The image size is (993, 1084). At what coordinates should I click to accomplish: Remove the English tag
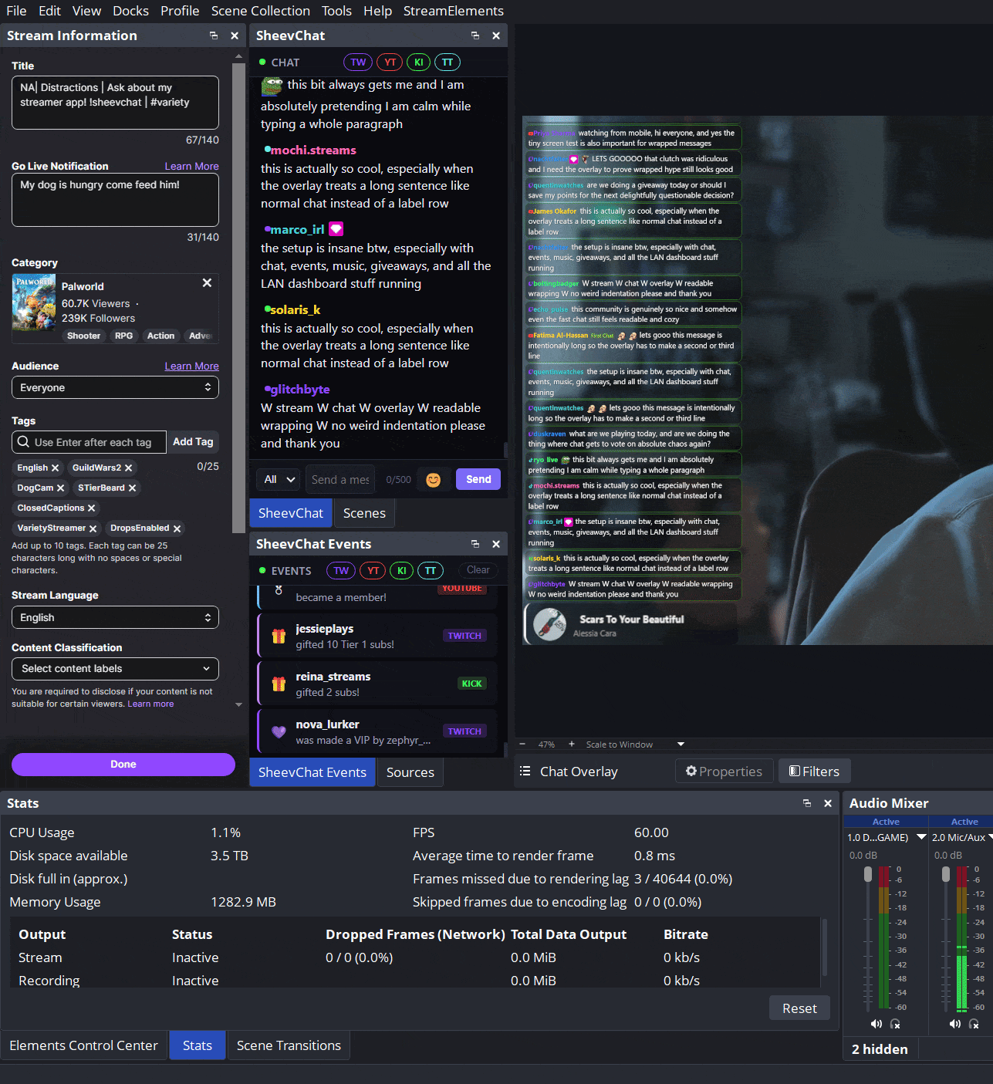[56, 468]
